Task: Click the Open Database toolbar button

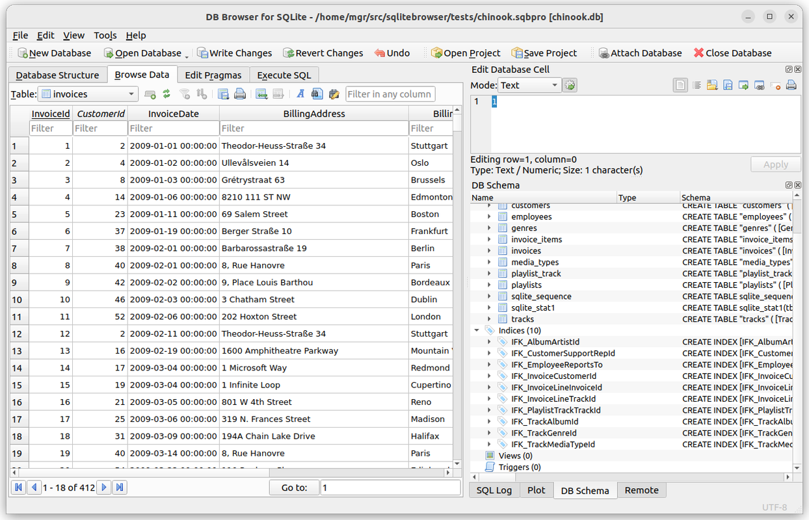Action: click(x=142, y=53)
